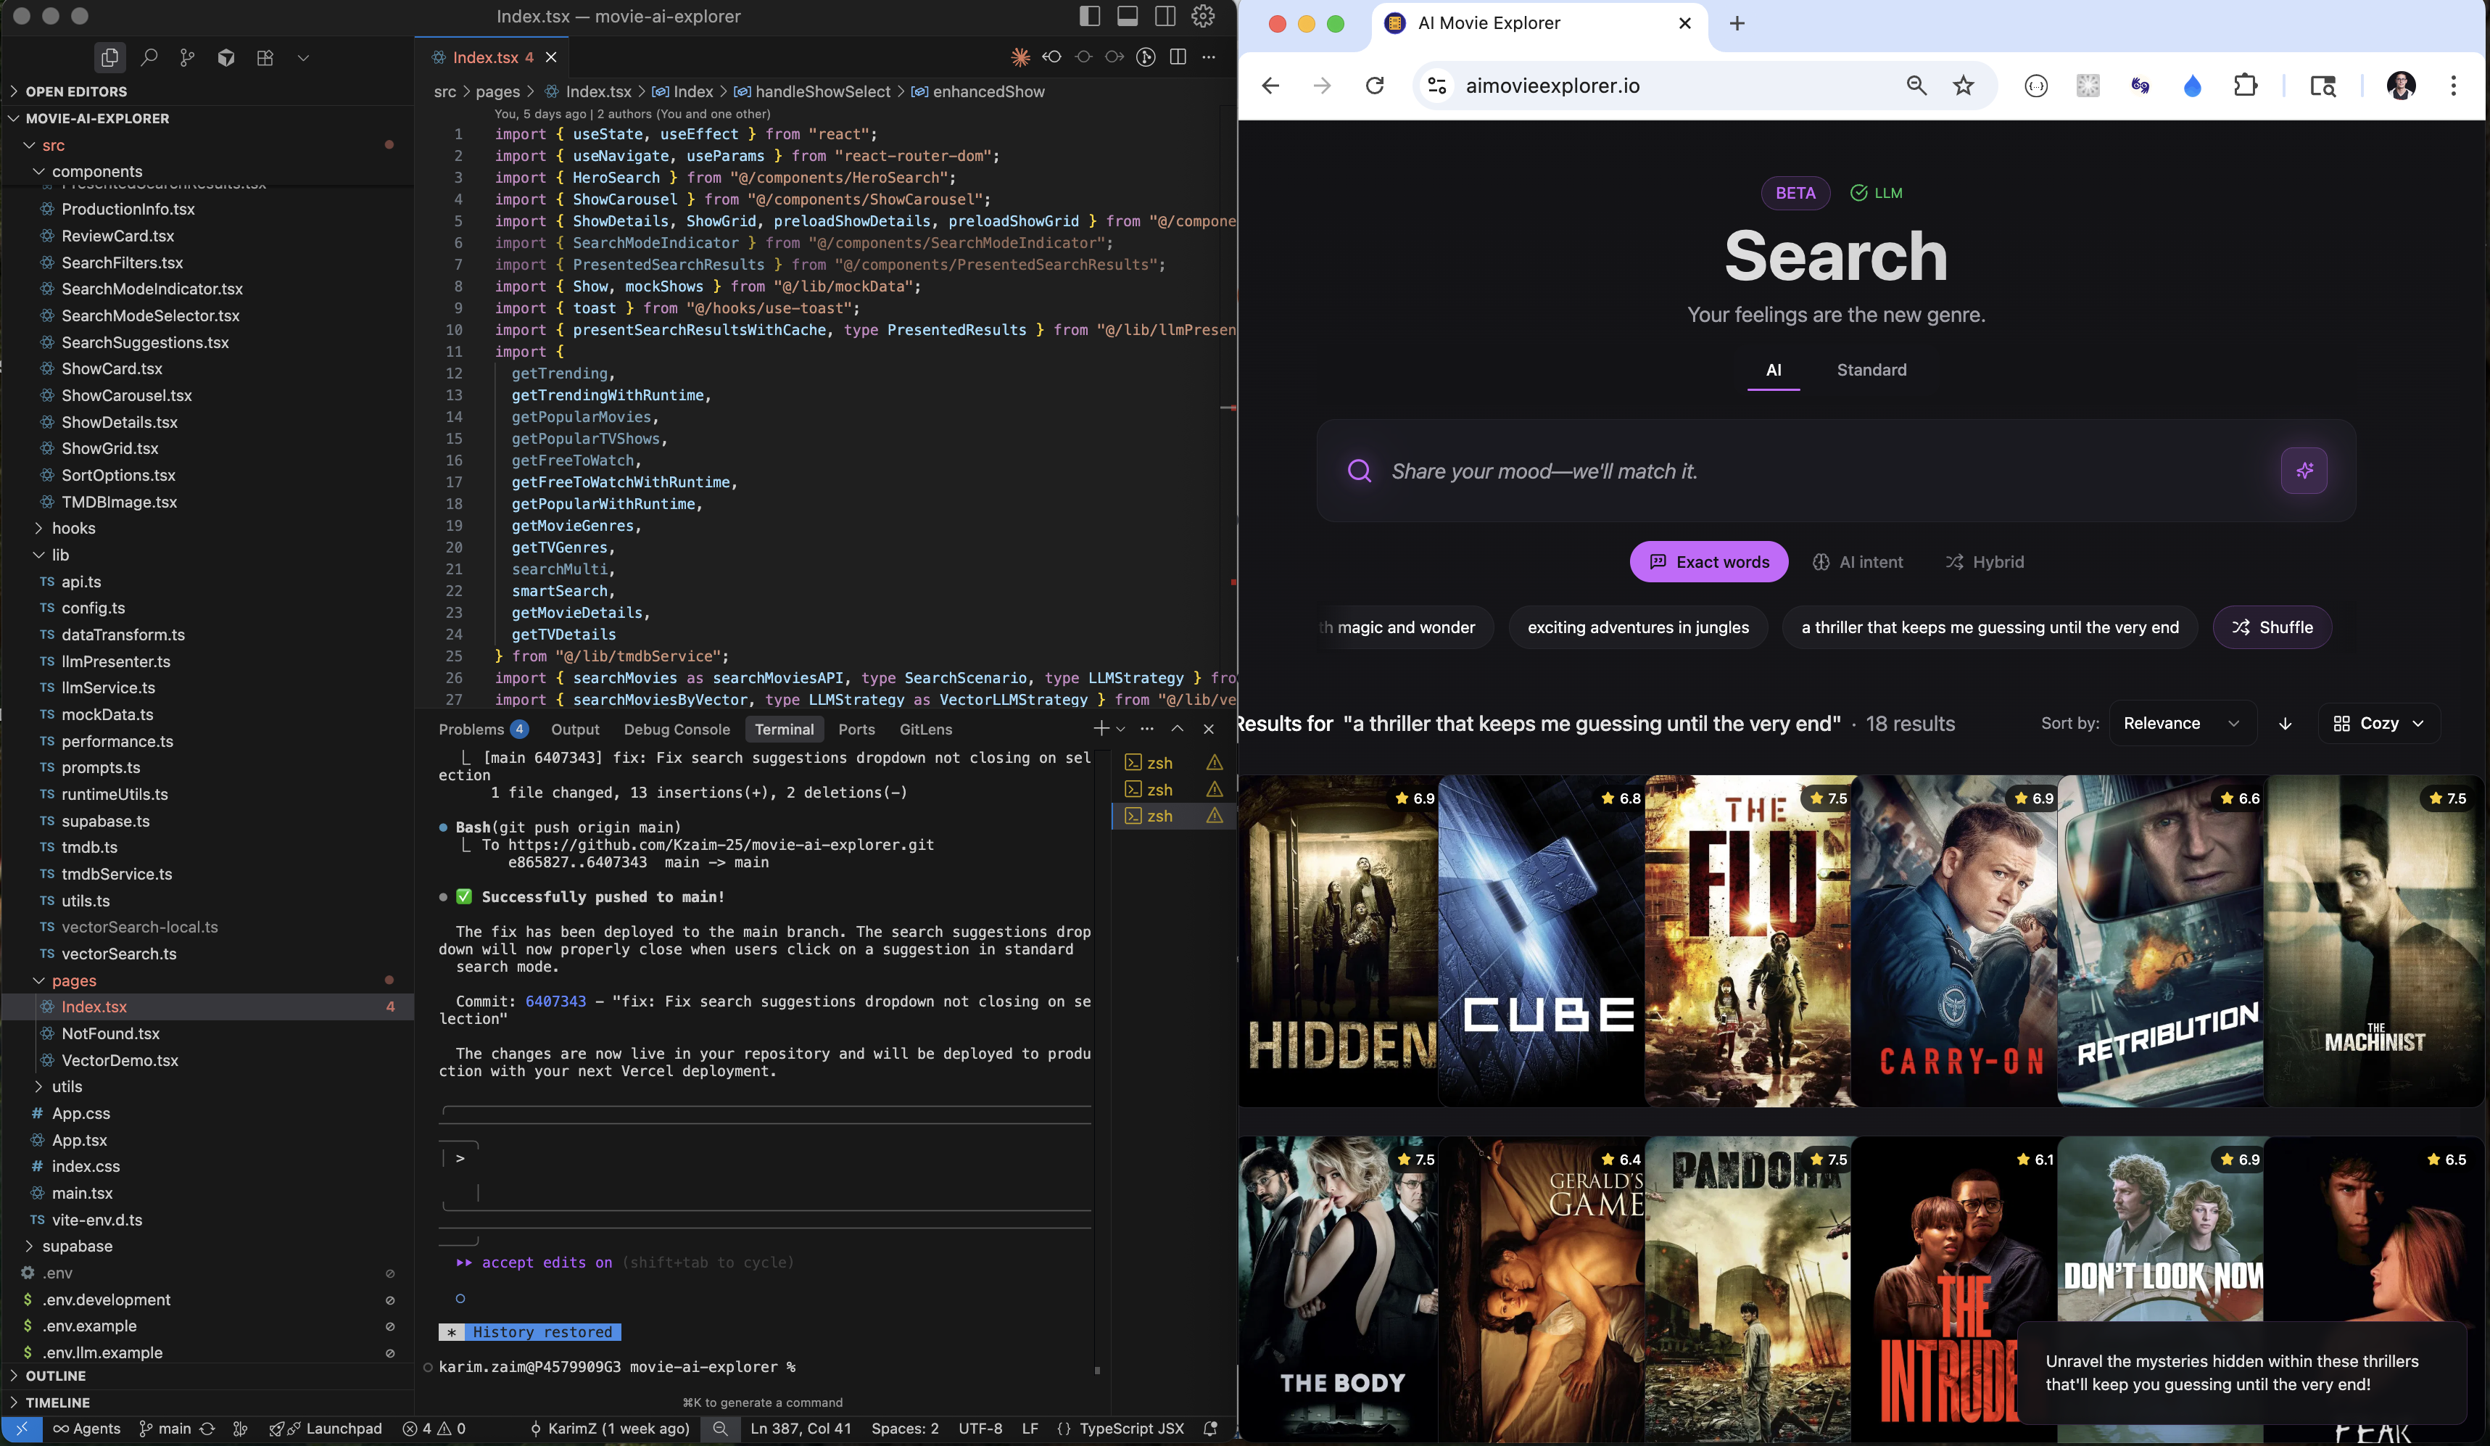Open The Machinist movie poster
The height and width of the screenshot is (1446, 2490).
(x=2370, y=944)
